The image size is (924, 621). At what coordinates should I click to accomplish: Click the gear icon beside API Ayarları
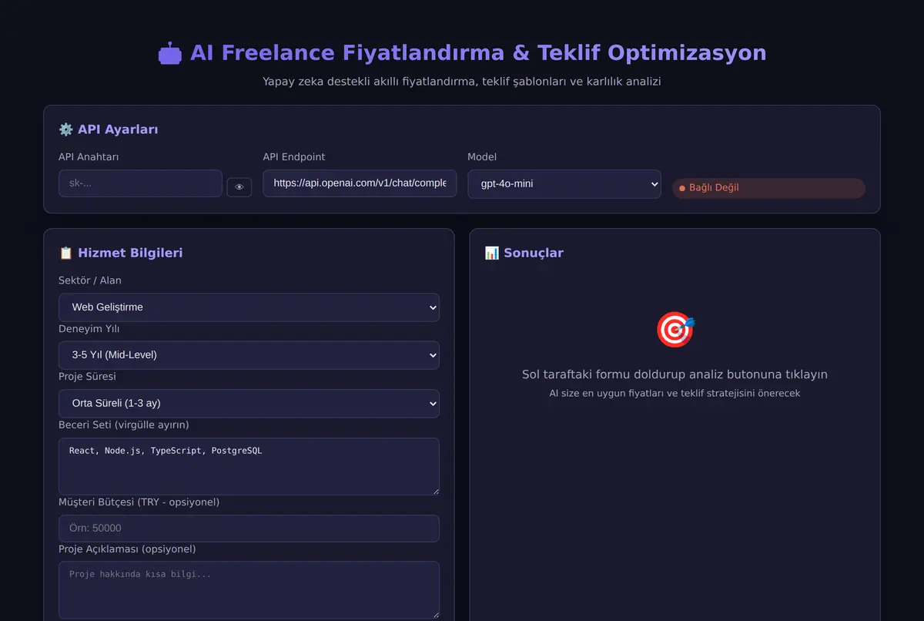[65, 129]
